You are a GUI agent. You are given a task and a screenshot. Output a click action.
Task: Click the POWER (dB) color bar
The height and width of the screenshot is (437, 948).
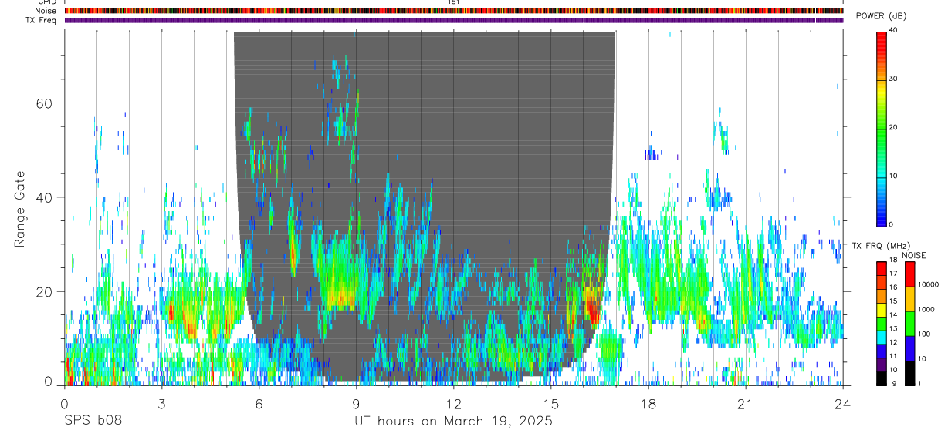tap(882, 128)
